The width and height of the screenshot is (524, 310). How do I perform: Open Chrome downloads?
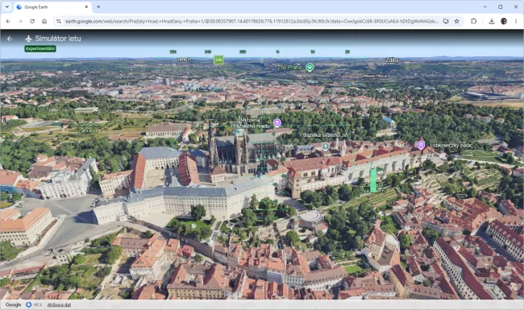click(492, 21)
